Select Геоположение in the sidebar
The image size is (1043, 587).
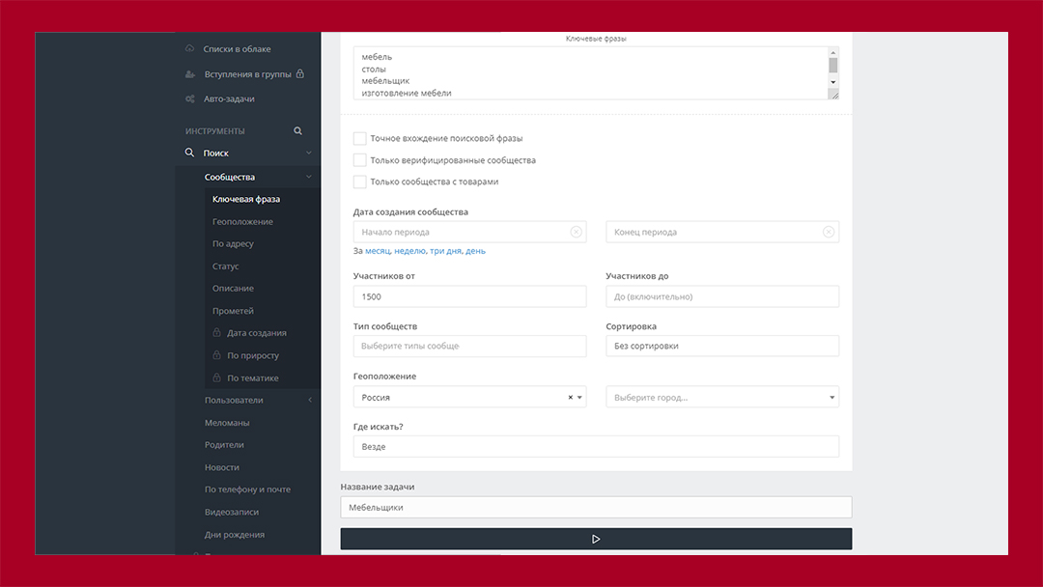tap(242, 221)
